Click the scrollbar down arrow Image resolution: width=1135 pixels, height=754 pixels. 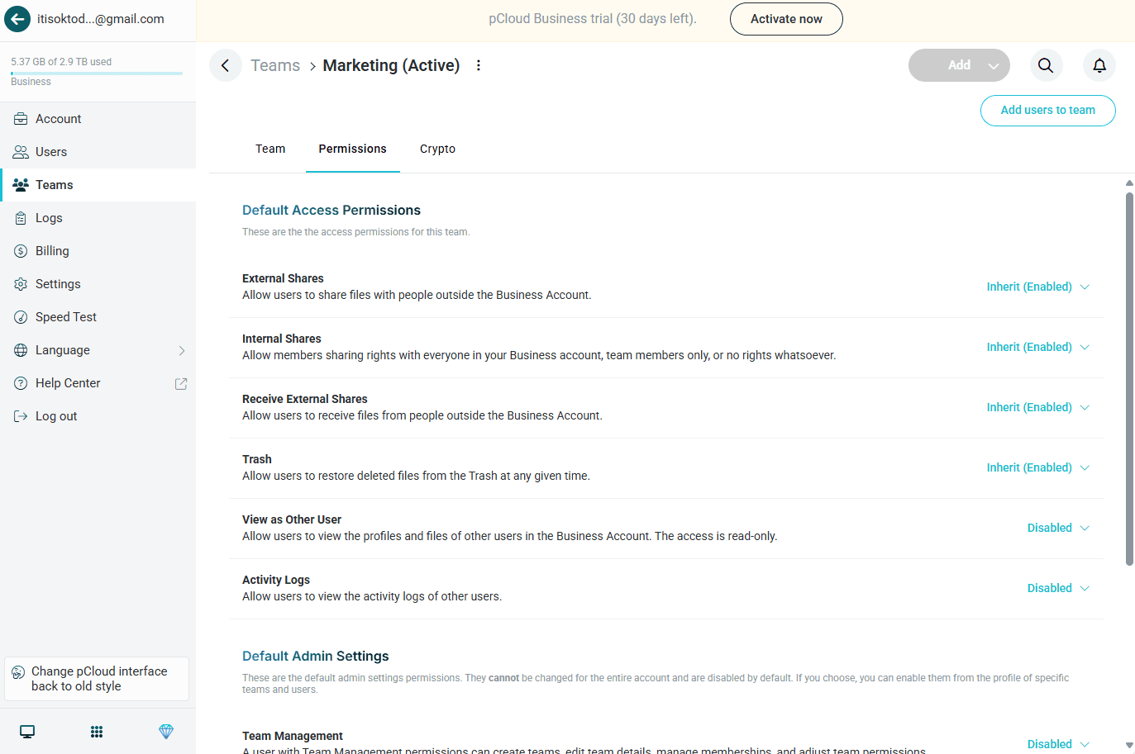coord(1129,745)
